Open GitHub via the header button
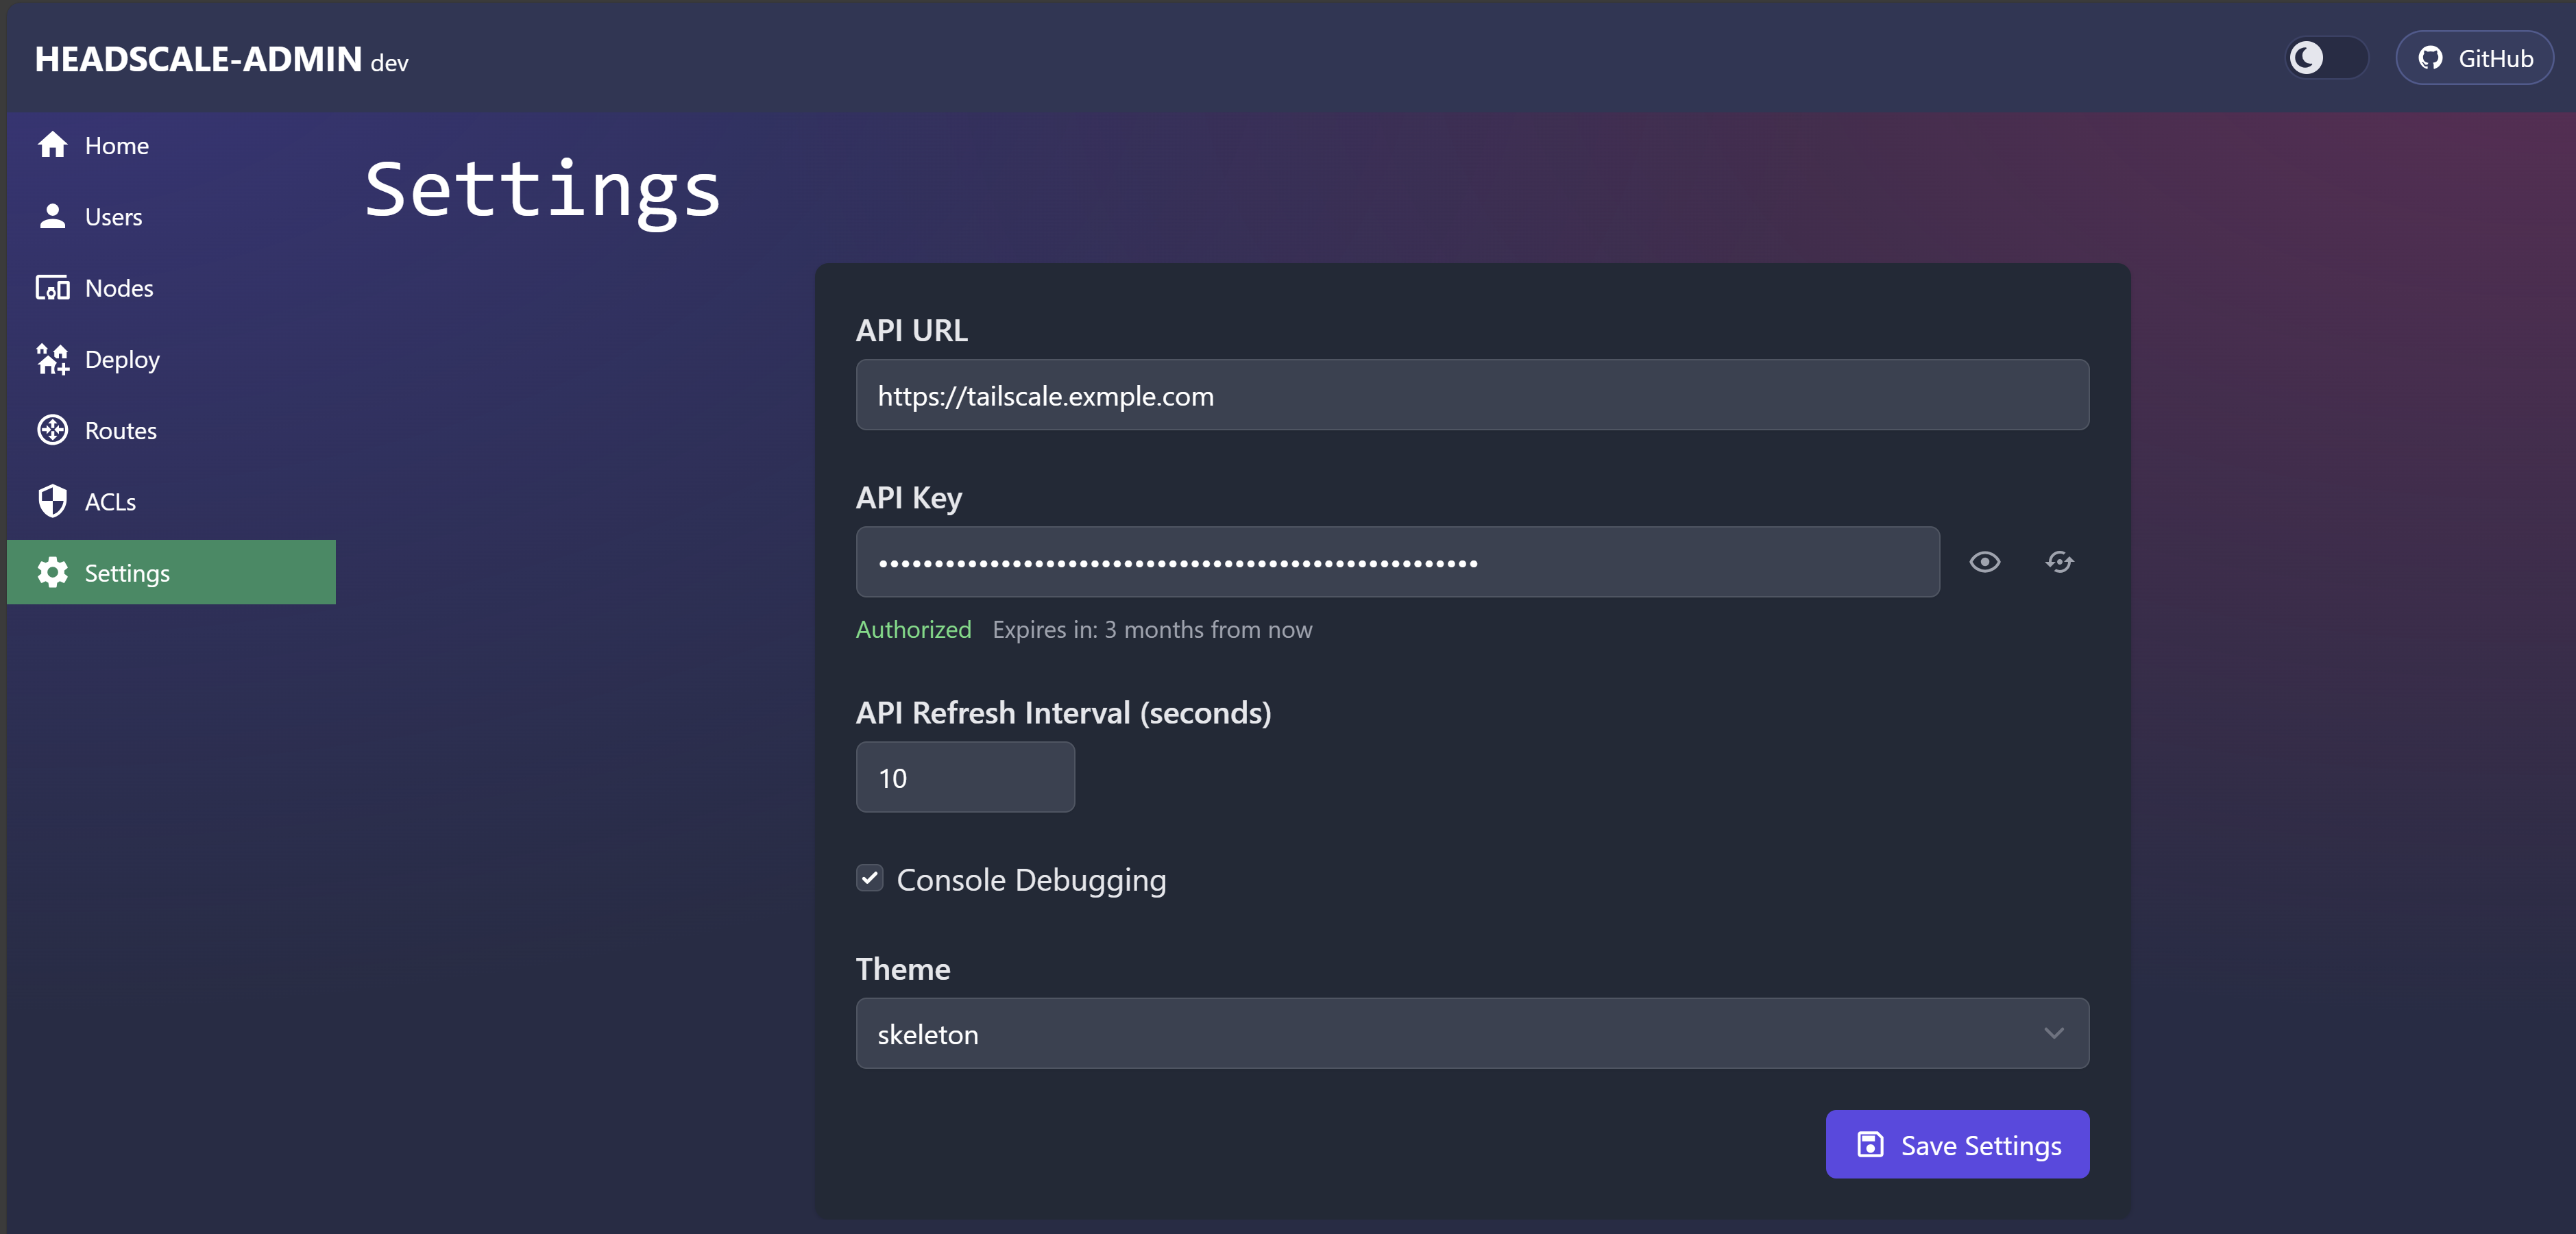 (2474, 57)
